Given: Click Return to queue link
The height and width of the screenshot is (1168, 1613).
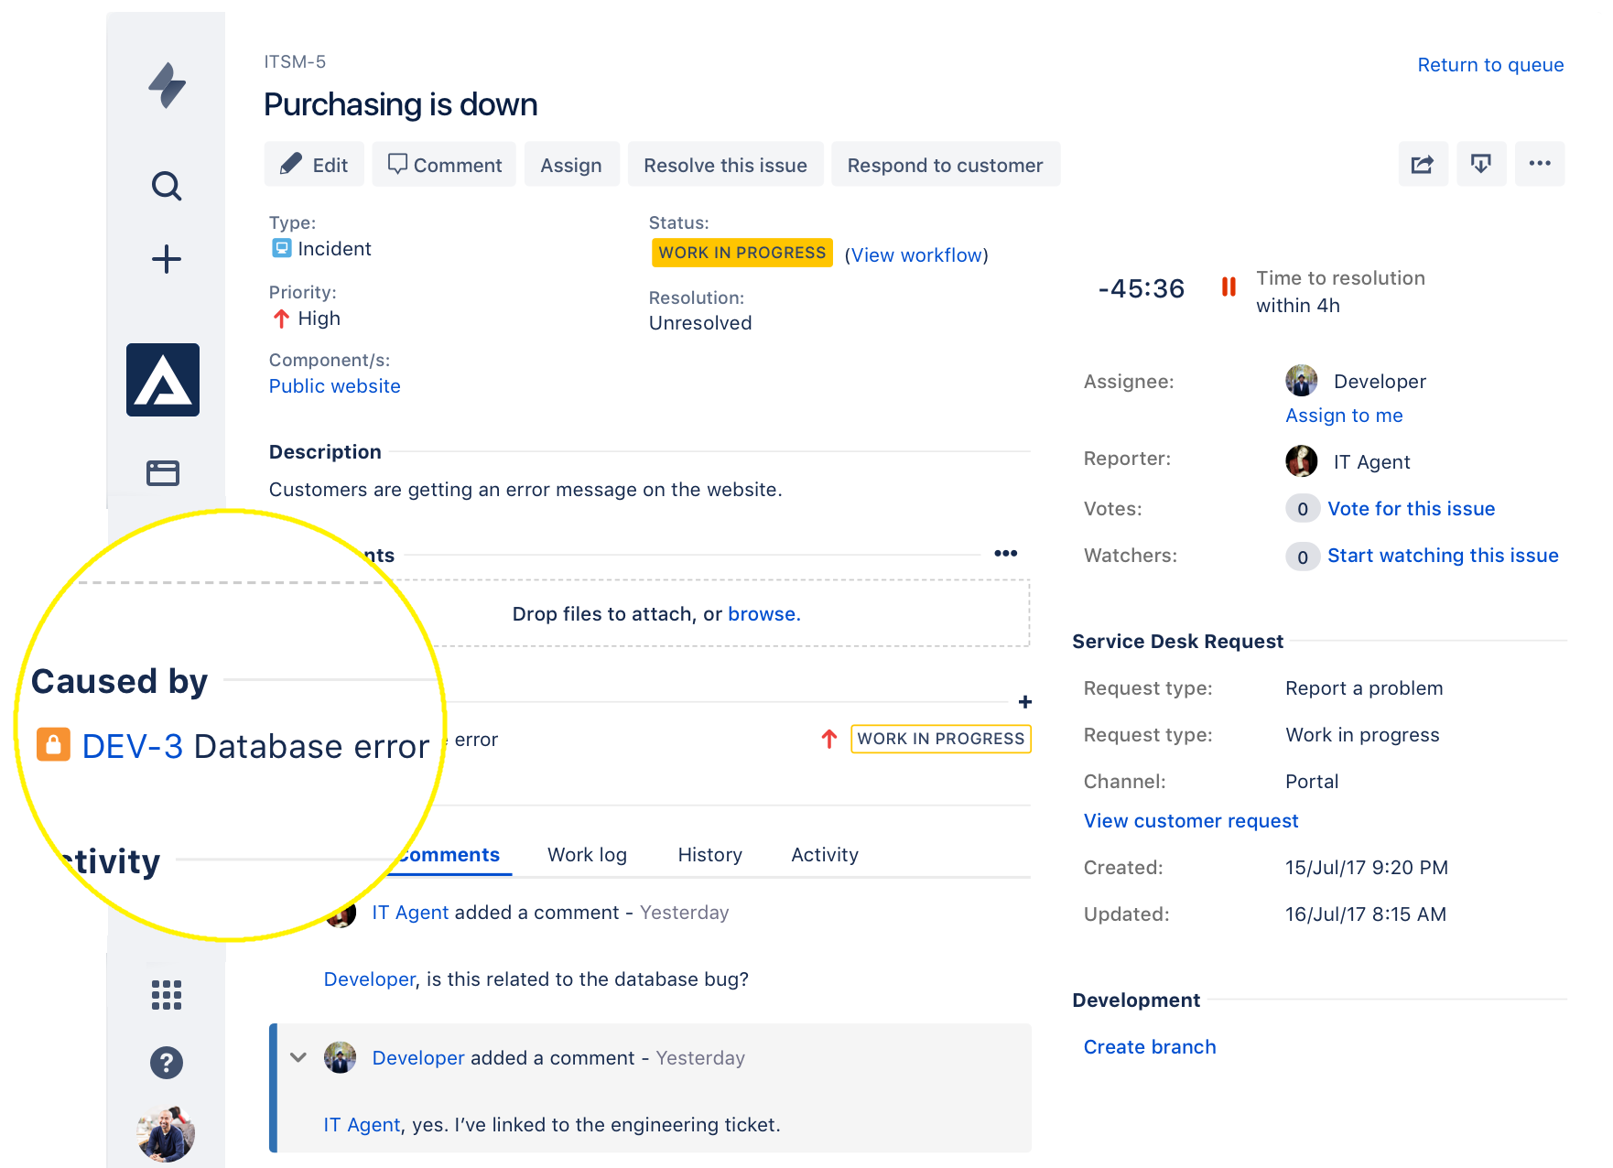Looking at the screenshot, I should coord(1490,65).
